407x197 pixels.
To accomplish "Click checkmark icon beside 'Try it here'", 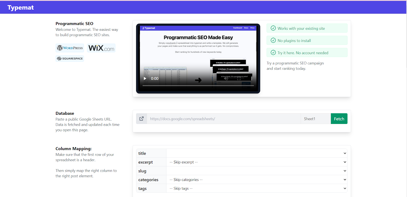I will 273,53.
